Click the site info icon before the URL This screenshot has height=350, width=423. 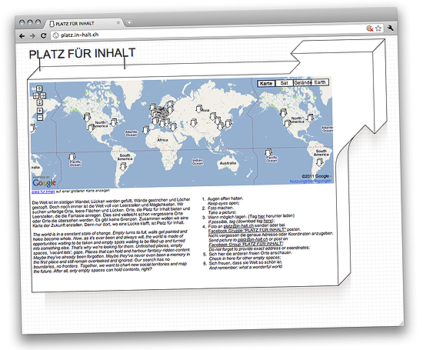(55, 35)
